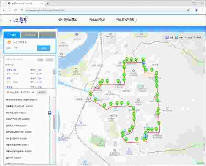Open the 버스검색이용안내 menu

point(127,19)
